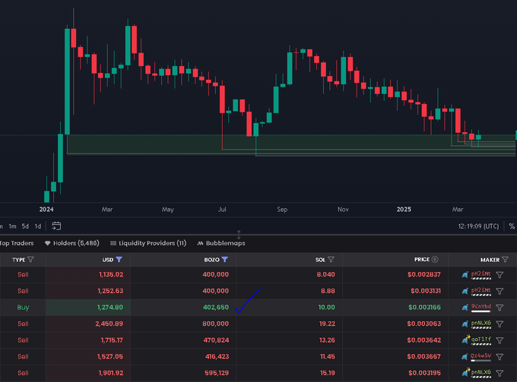Toggle the price currency icon in PRICE header
517x382 pixels.
coord(435,260)
